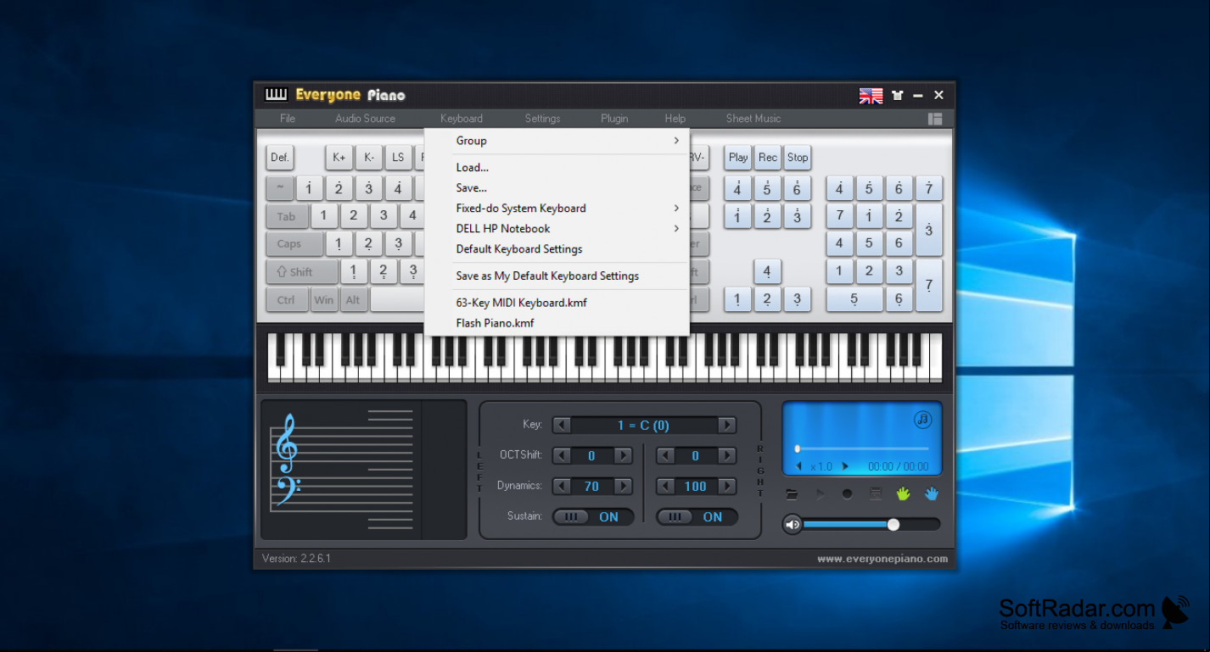This screenshot has width=1210, height=652.
Task: Mute audio using the speaker icon
Action: [x=793, y=525]
